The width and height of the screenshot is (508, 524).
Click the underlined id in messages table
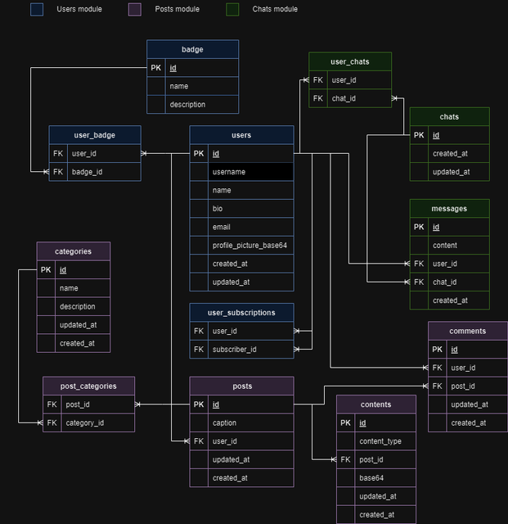tap(436, 228)
